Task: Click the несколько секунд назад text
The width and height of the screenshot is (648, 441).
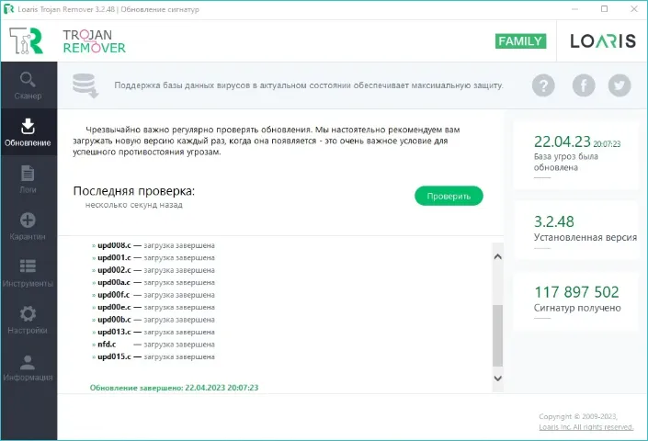Action: pos(134,205)
